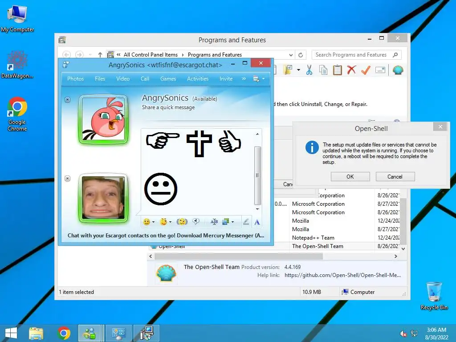Click Mercury Messenger download banner text
The width and height of the screenshot is (456, 342).
[166, 236]
